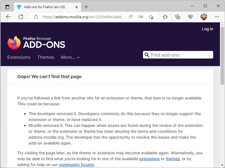The width and height of the screenshot is (225, 168).
Task: Expand the More... navigation menu
Action: 70,57
